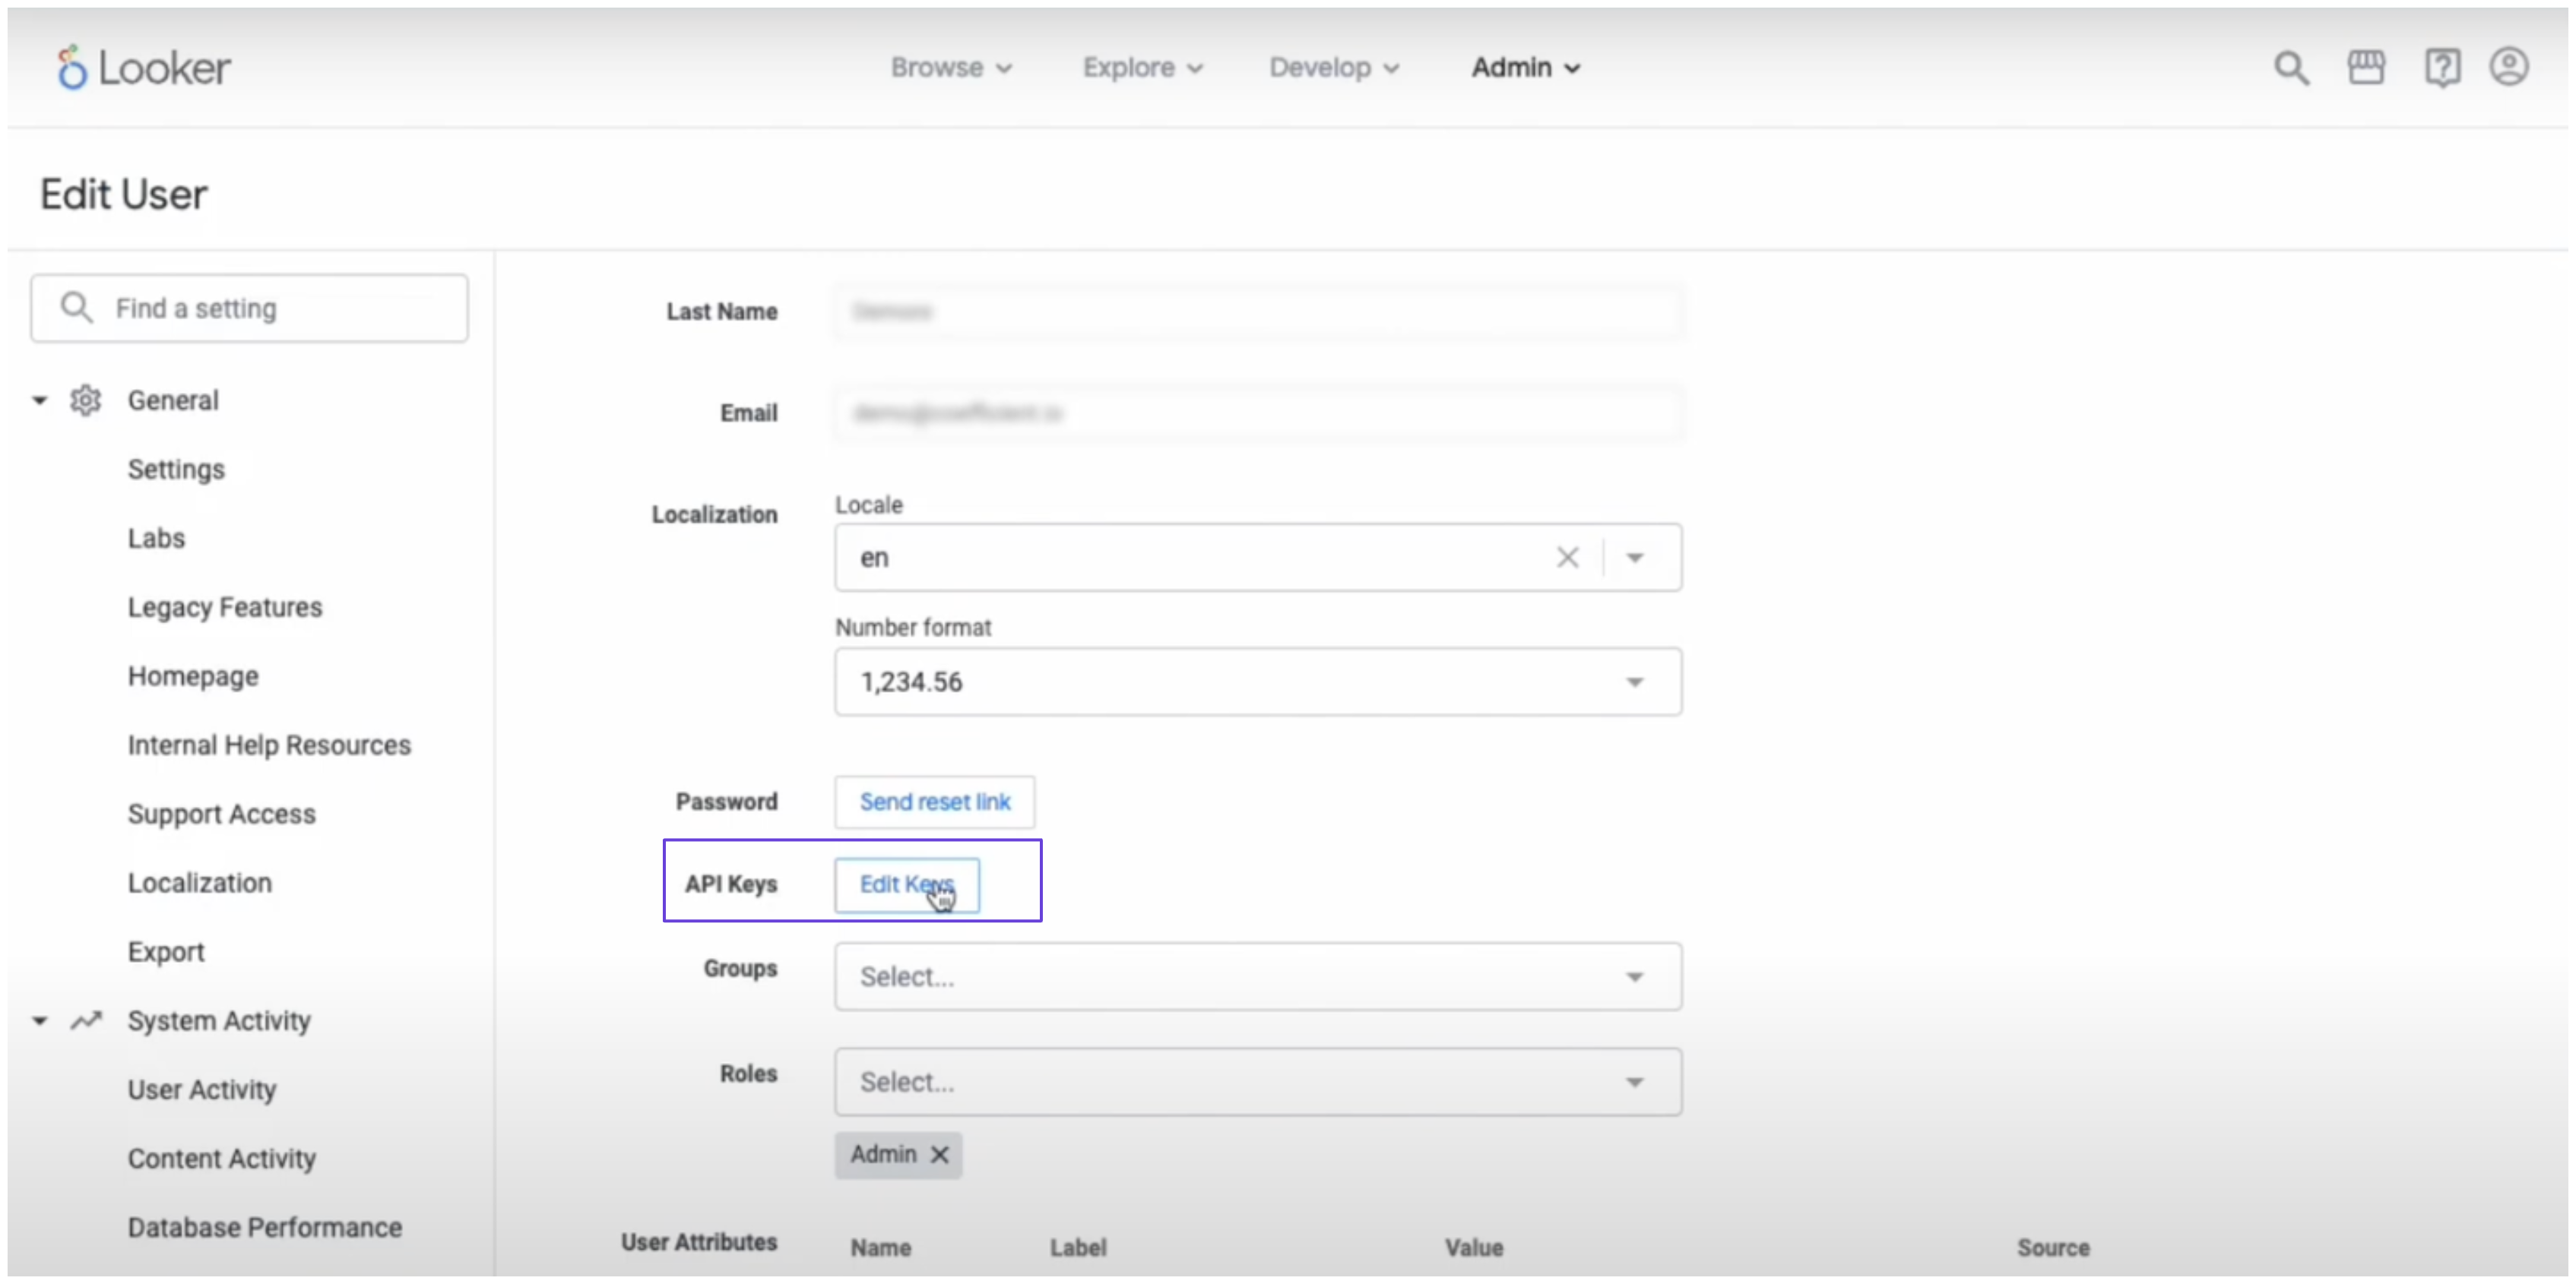Open the Admin menu
2576x1284 pixels.
point(1525,68)
